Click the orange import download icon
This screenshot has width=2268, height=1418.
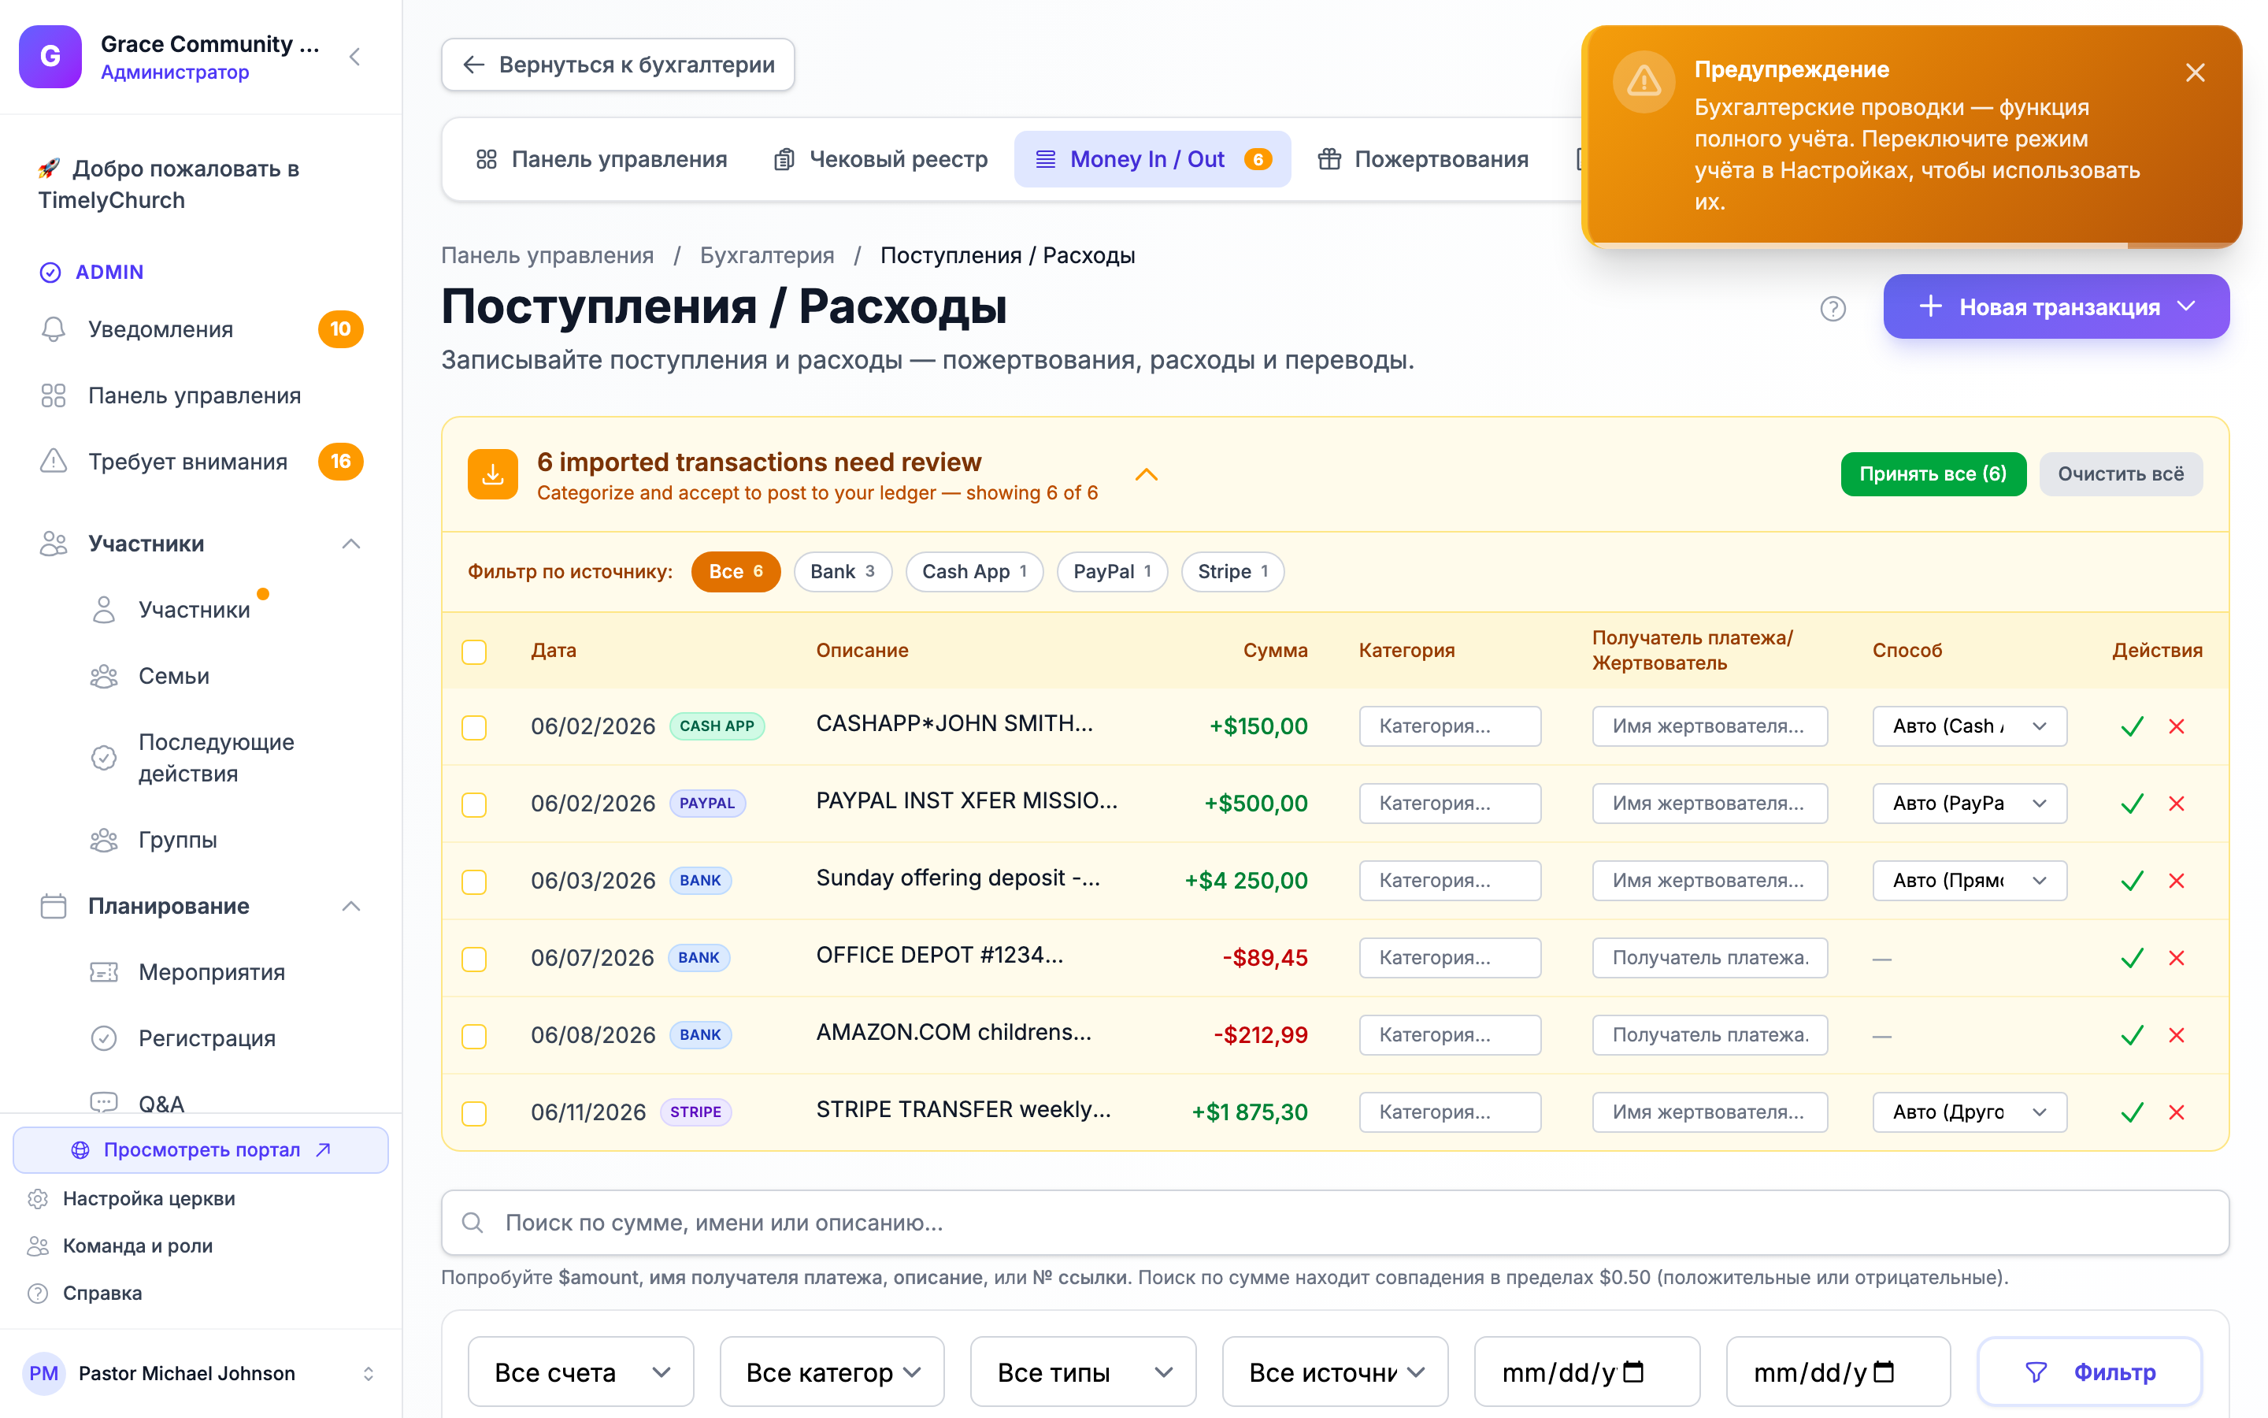tap(493, 474)
